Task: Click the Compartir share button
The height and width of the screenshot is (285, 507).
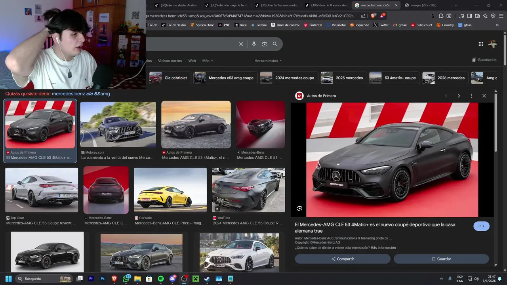Action: (x=343, y=259)
